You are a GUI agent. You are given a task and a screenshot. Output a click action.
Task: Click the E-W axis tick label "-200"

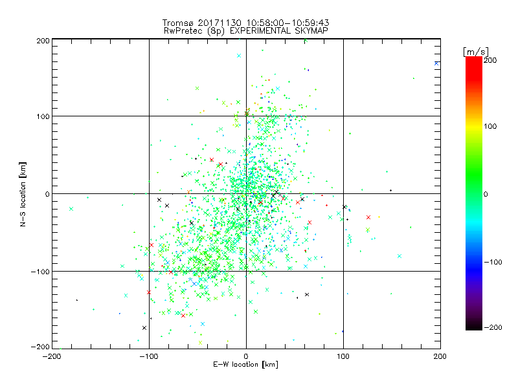tap(52, 356)
